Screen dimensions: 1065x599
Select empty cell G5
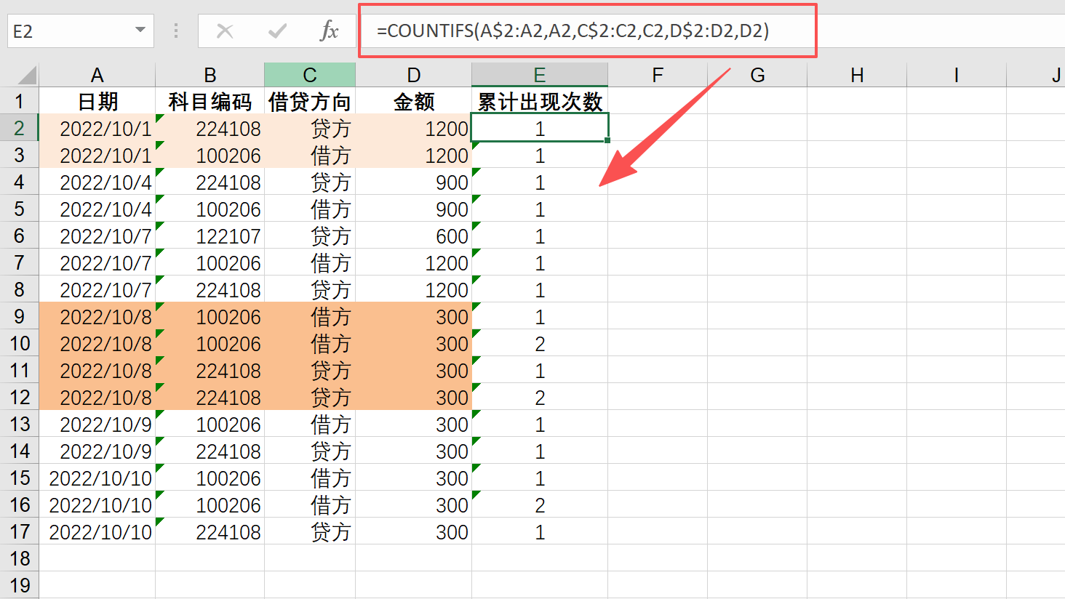click(757, 209)
